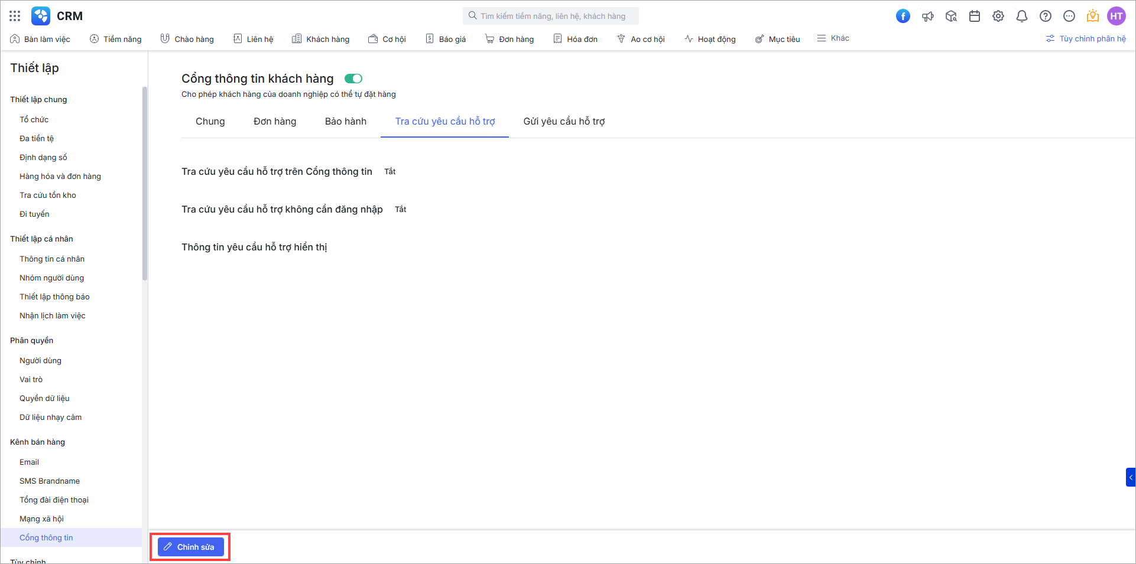1136x564 pixels.
Task: Click the Khách hàng building icon
Action: pyautogui.click(x=297, y=38)
